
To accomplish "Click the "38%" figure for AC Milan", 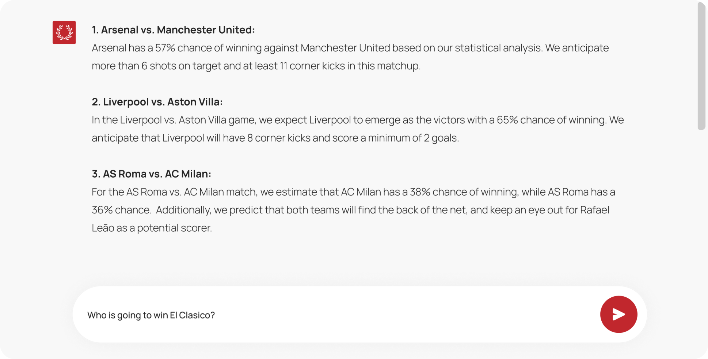I will click(420, 192).
